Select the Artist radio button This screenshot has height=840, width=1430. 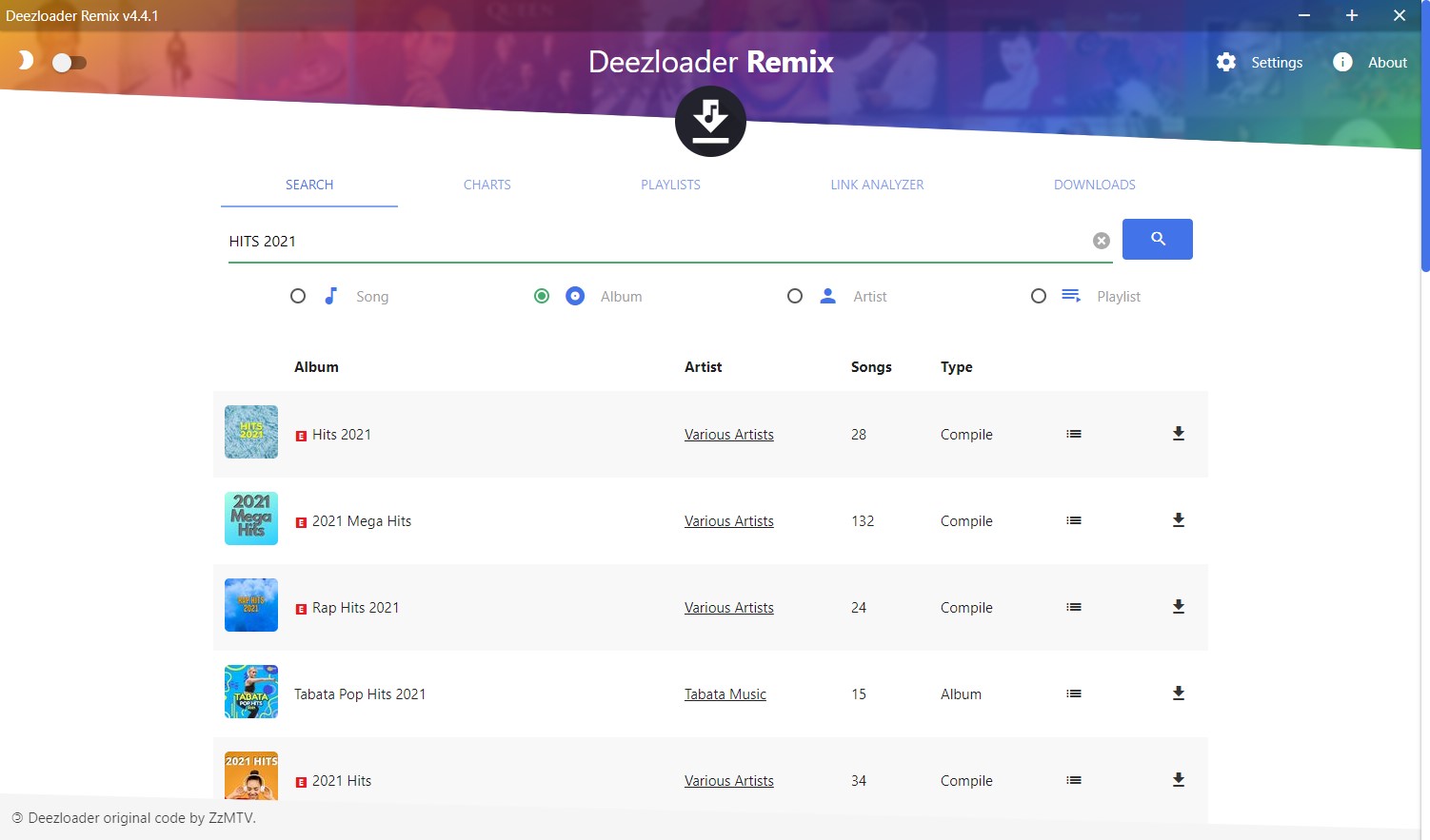(795, 296)
